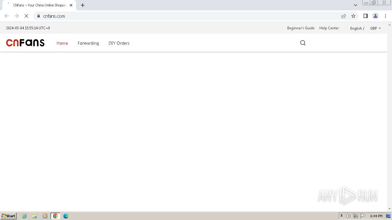Share this page icon
Screen dimensions: 392x220
(344, 16)
